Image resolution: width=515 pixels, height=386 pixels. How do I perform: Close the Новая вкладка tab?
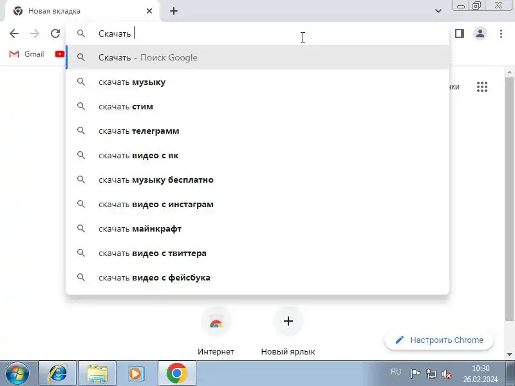[149, 11]
